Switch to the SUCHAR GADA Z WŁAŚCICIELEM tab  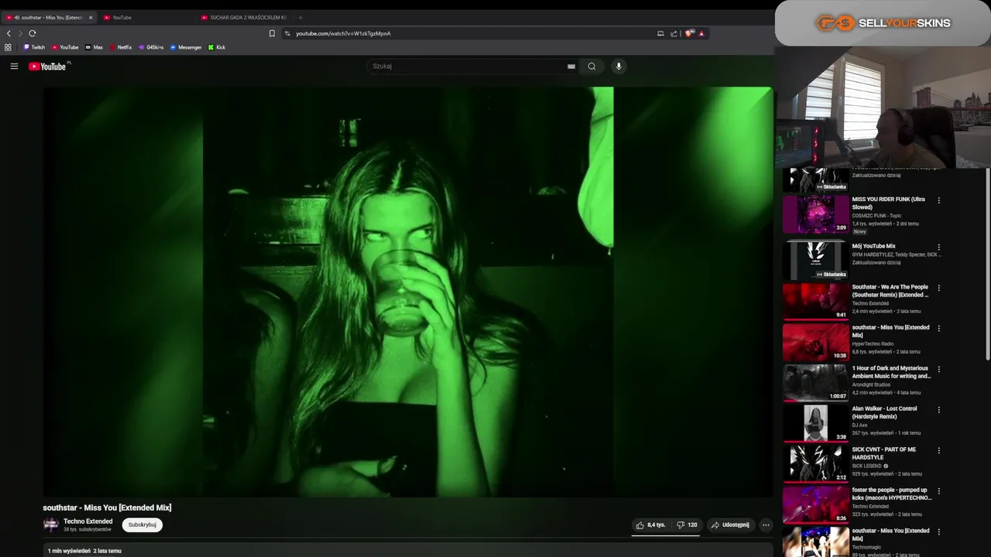tap(244, 17)
